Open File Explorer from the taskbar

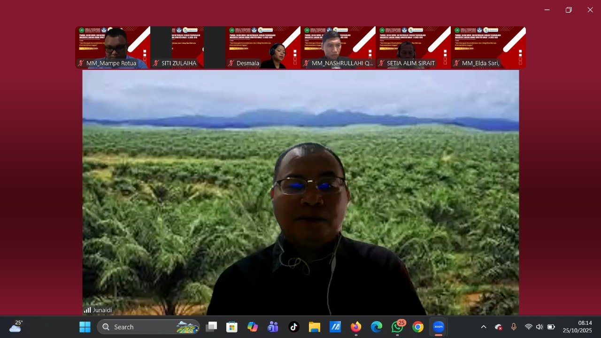point(314,327)
